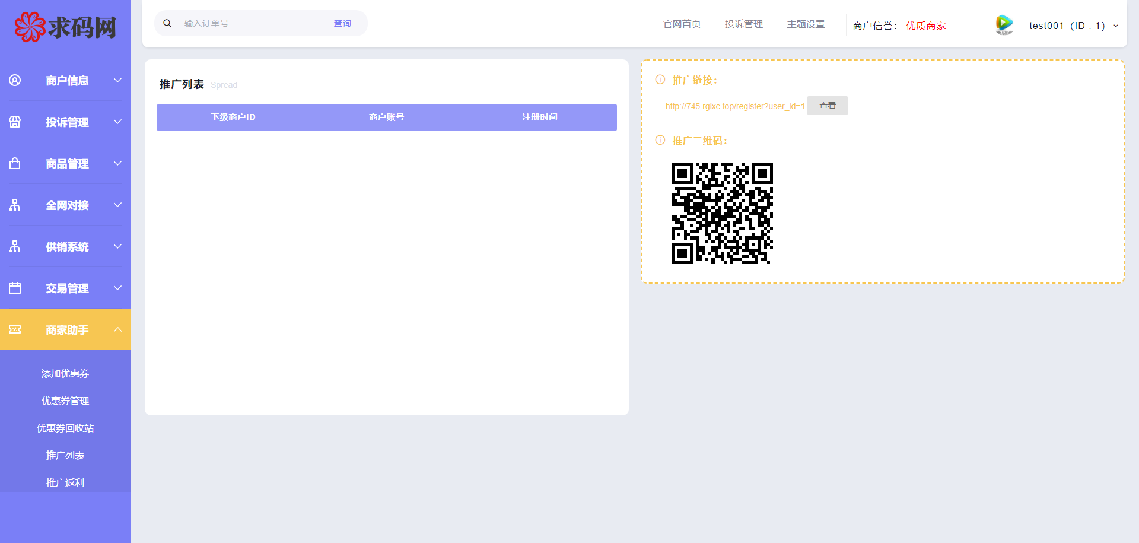Select 推广返利 submenu item
1139x543 pixels.
65,482
